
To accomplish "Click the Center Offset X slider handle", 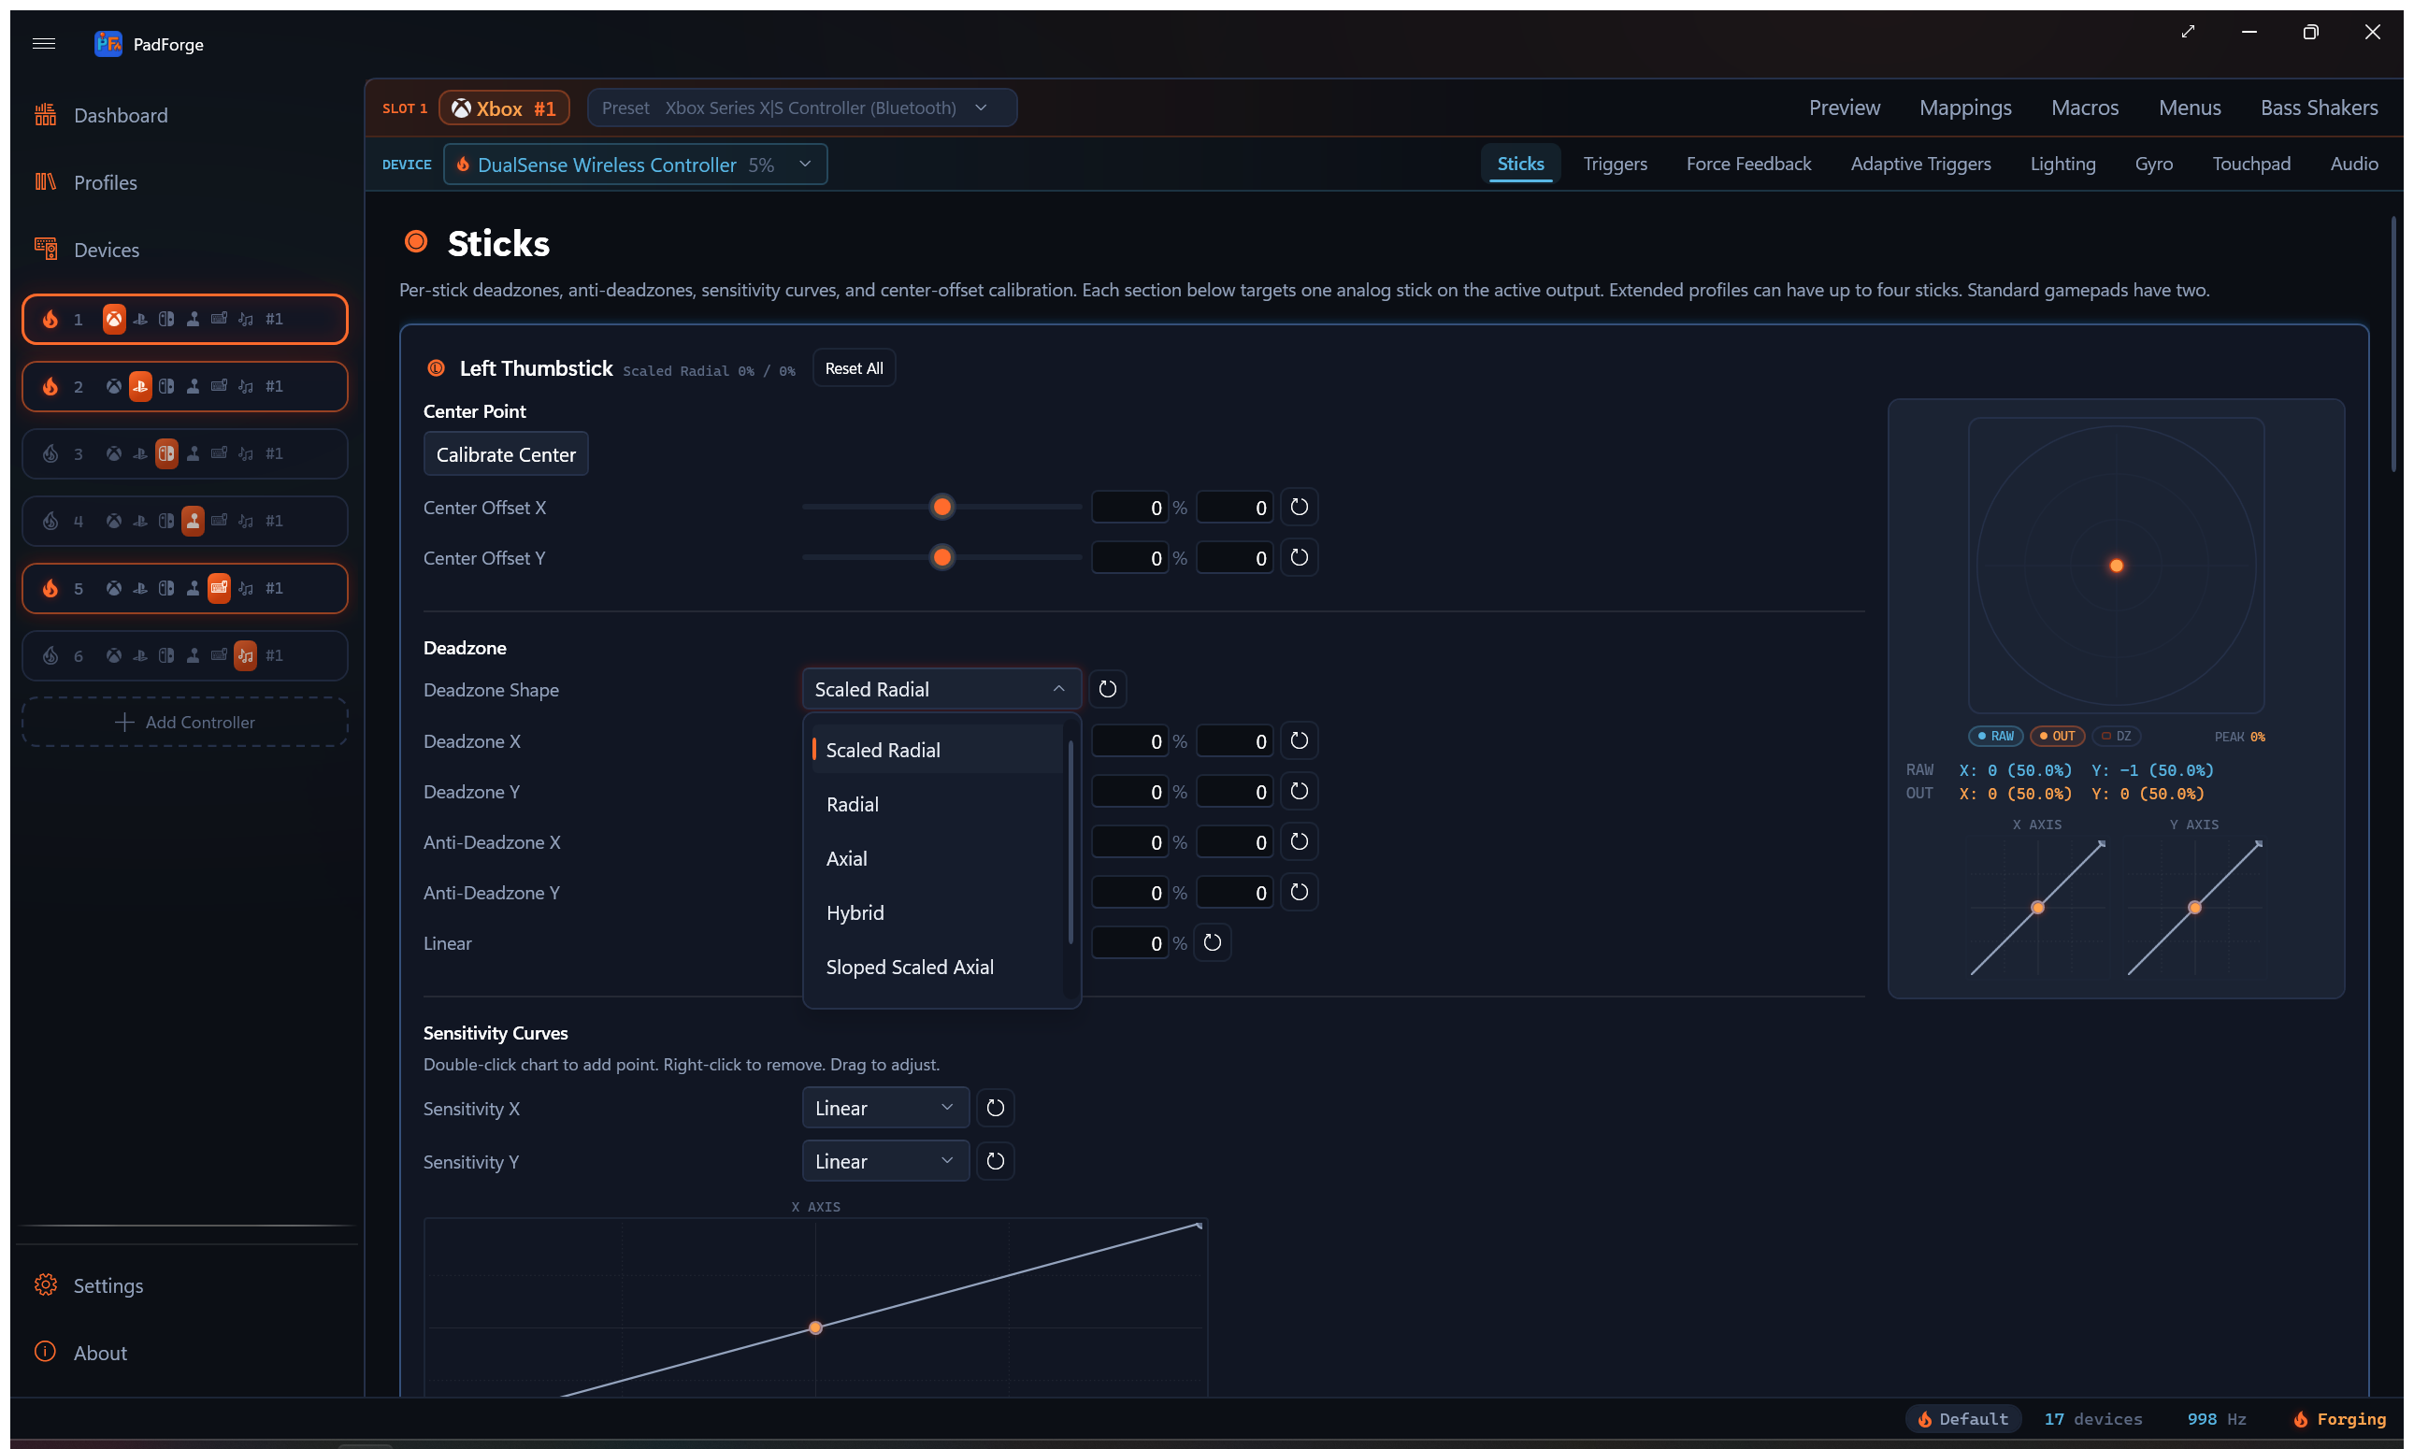I will [941, 507].
